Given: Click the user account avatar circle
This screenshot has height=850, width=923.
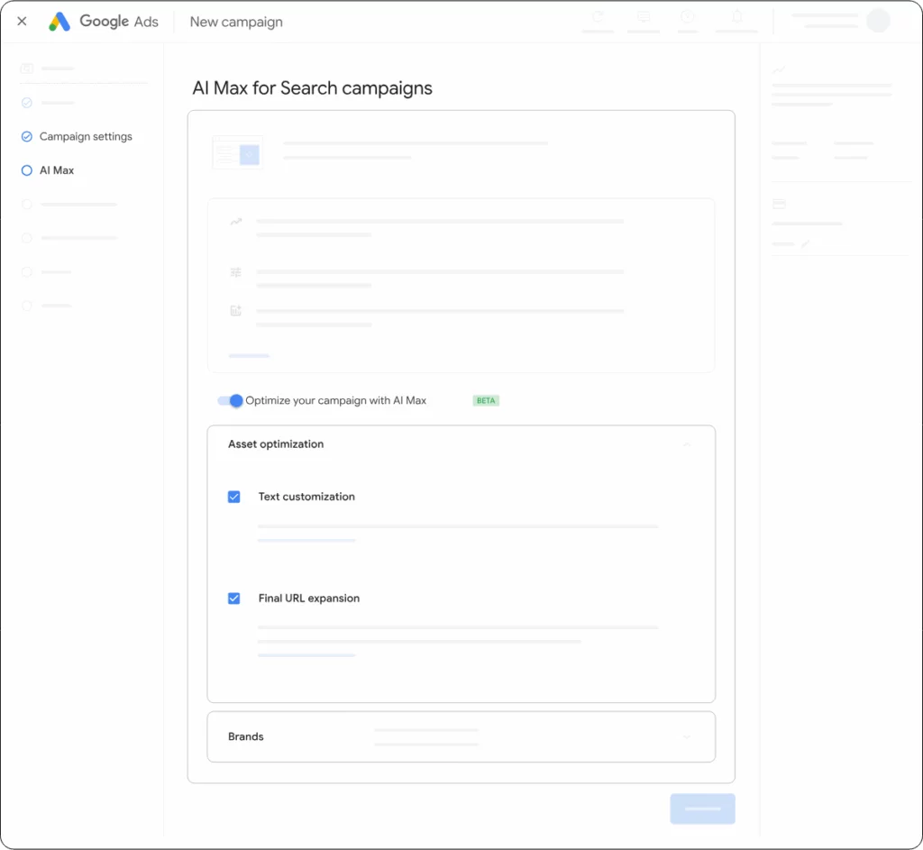Looking at the screenshot, I should [x=877, y=21].
